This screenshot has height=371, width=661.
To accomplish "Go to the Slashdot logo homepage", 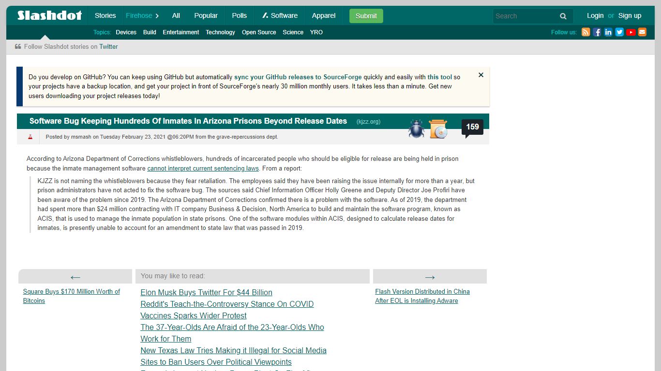I will pos(49,15).
